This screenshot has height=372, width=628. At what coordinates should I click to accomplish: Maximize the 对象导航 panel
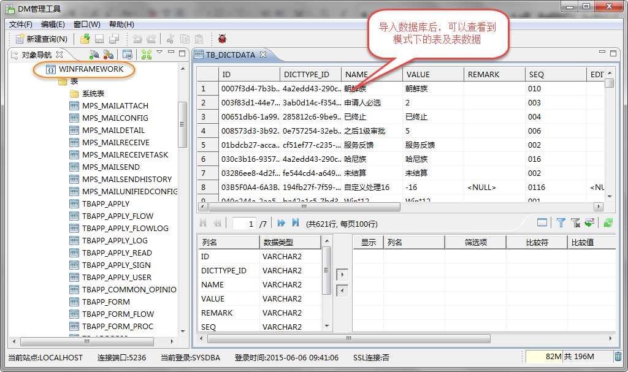(x=182, y=53)
